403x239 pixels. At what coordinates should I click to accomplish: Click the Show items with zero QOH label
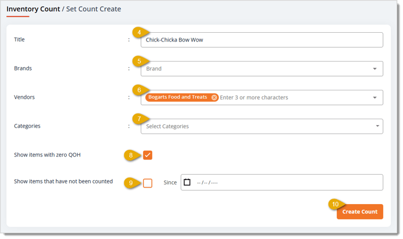[47, 155]
